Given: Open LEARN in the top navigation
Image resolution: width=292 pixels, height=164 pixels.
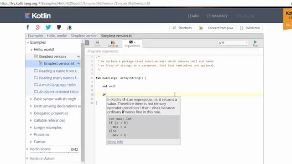Looking at the screenshot, I should click(193, 16).
